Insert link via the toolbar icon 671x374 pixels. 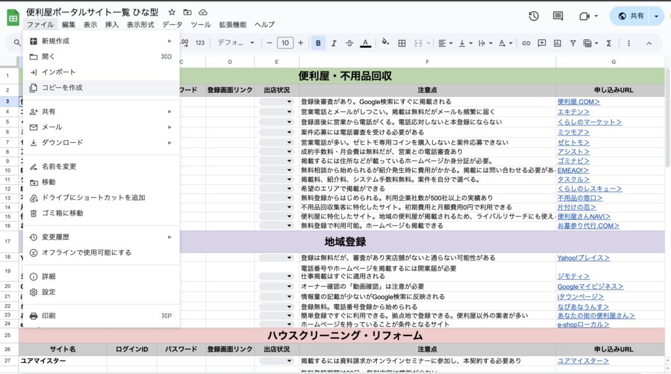click(x=526, y=43)
